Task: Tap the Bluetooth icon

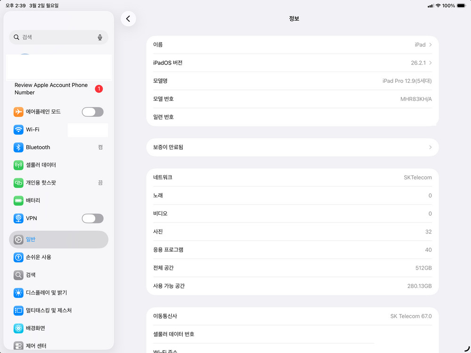Action: click(x=18, y=147)
